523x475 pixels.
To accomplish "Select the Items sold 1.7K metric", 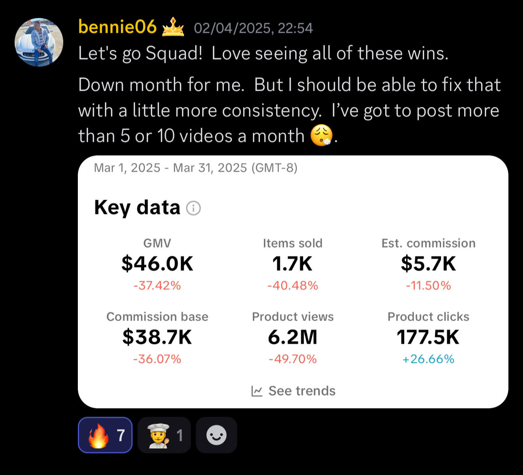I will [292, 263].
